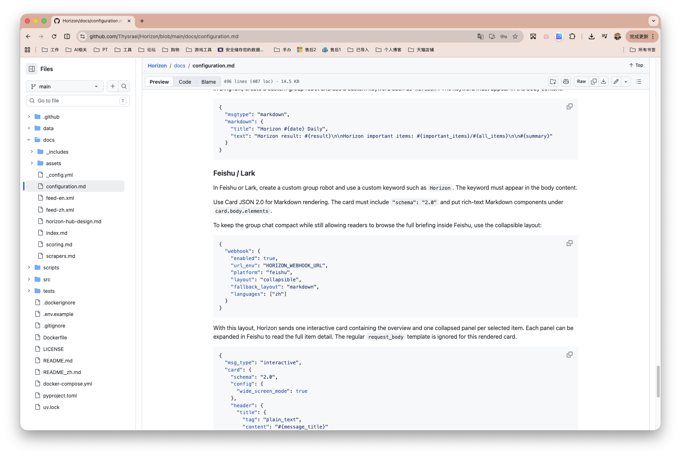The image size is (681, 457).
Task: Click the 完成更新 update button
Action: [x=642, y=36]
